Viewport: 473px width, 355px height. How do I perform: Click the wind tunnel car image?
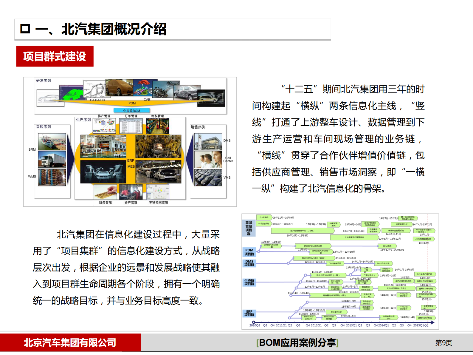[211, 98]
